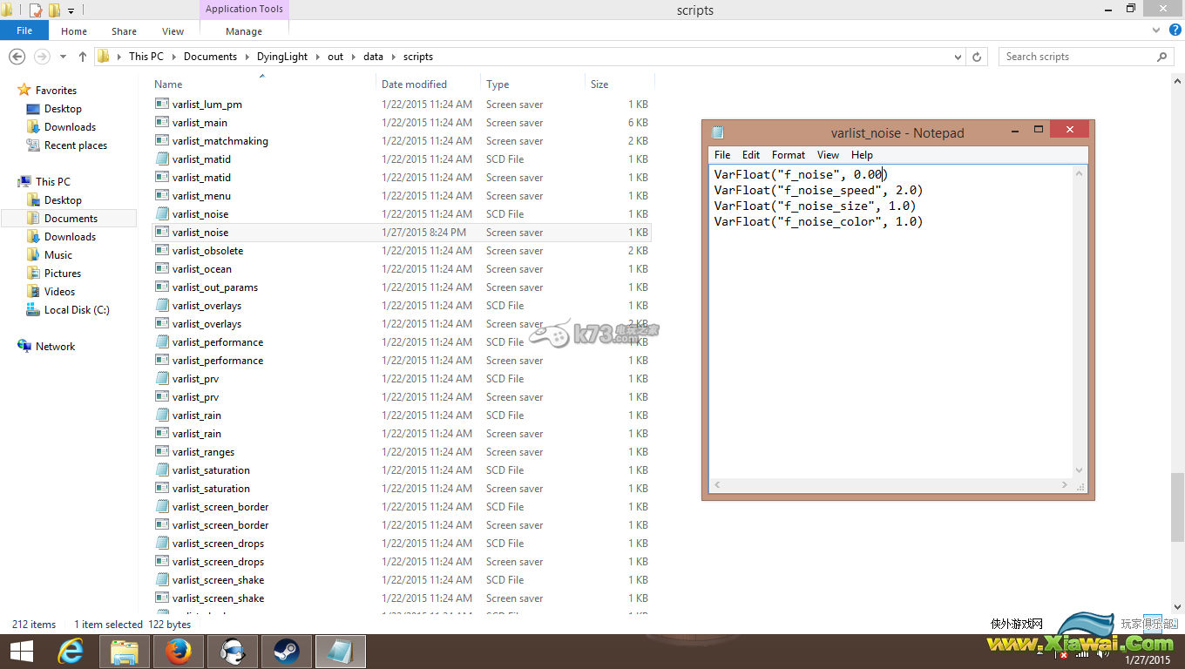The image size is (1185, 669).
Task: Click Properties icon in quick access toolbar
Action: (36, 10)
